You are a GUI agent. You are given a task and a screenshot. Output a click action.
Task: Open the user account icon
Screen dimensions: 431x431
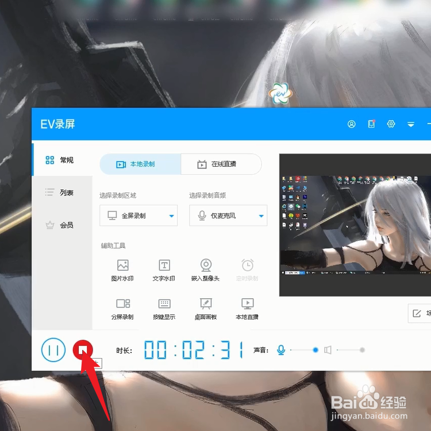(x=351, y=124)
